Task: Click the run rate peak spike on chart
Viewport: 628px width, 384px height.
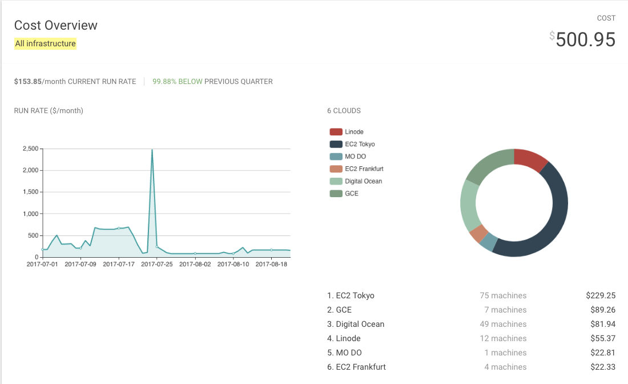Action: [152, 150]
